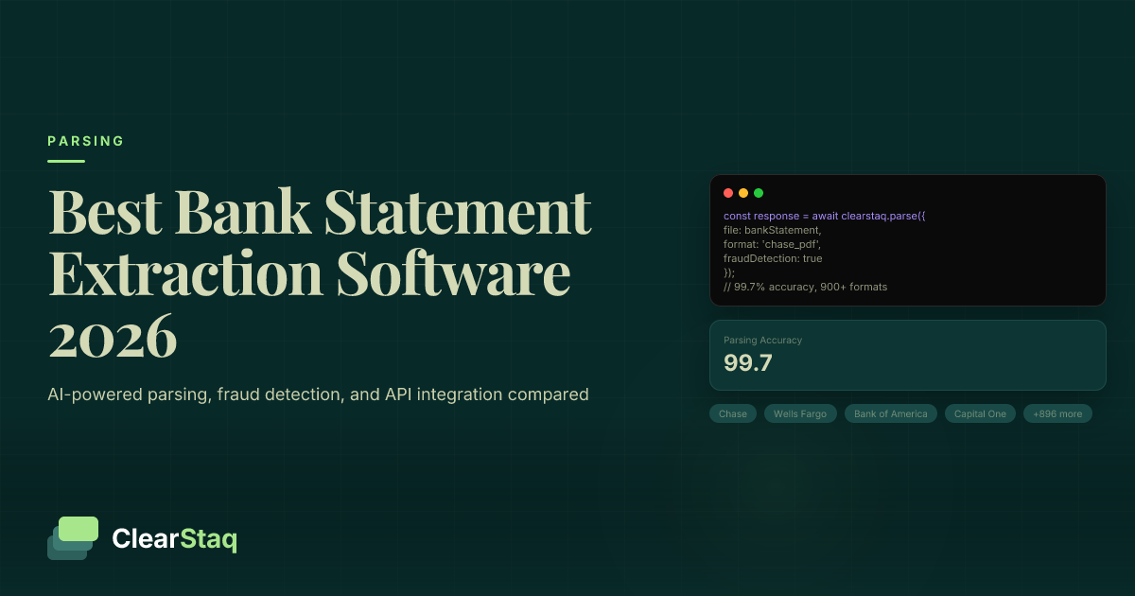Click the green window dot on the code card
Viewport: 1135px width, 596px height.
point(757,192)
